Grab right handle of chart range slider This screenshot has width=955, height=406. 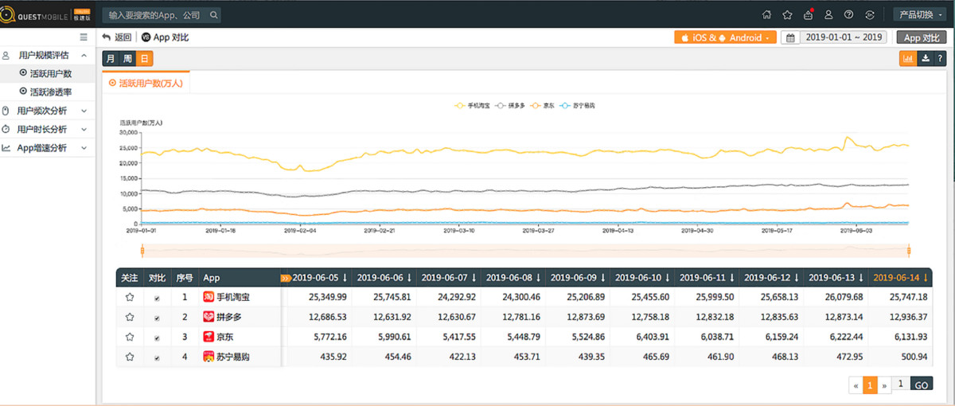pos(909,251)
